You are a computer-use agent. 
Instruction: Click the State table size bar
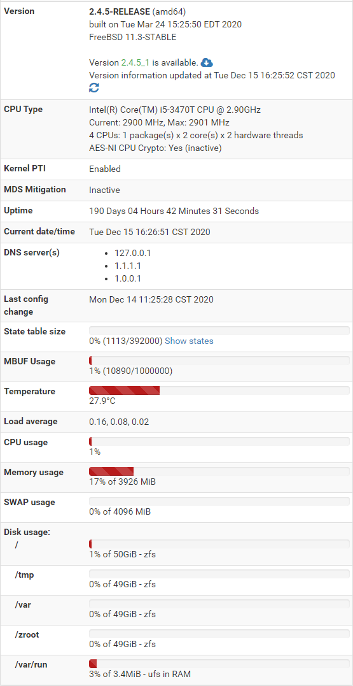pos(219,331)
